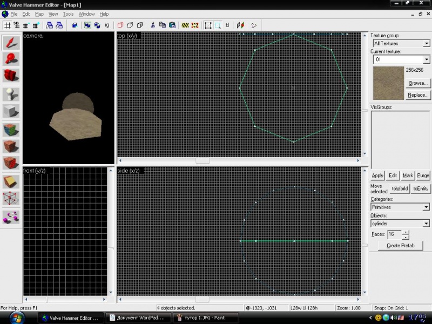Click the Replace... texture button
432x324 pixels.
point(418,95)
